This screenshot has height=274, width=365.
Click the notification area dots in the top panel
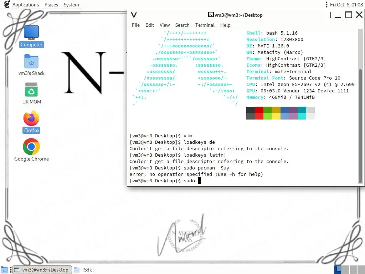coord(327,4)
